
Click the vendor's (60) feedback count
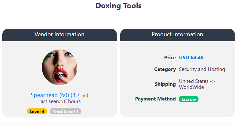64,95
